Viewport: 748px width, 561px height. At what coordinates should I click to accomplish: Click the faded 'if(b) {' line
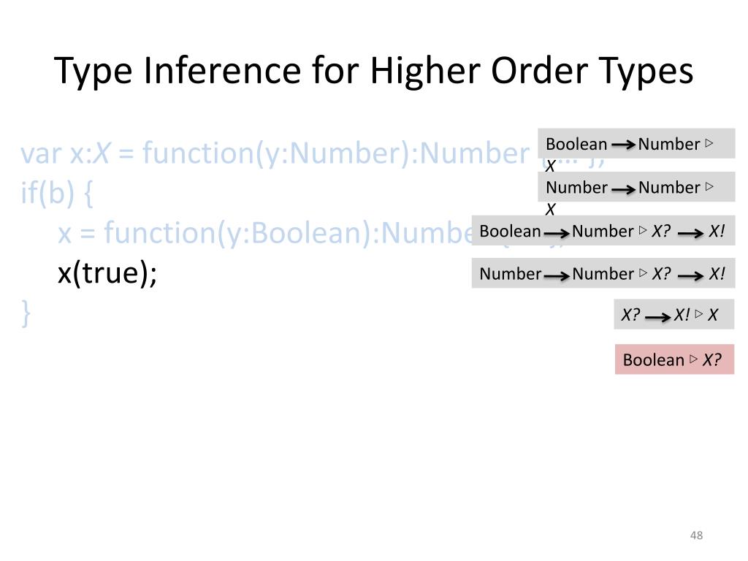click(57, 193)
